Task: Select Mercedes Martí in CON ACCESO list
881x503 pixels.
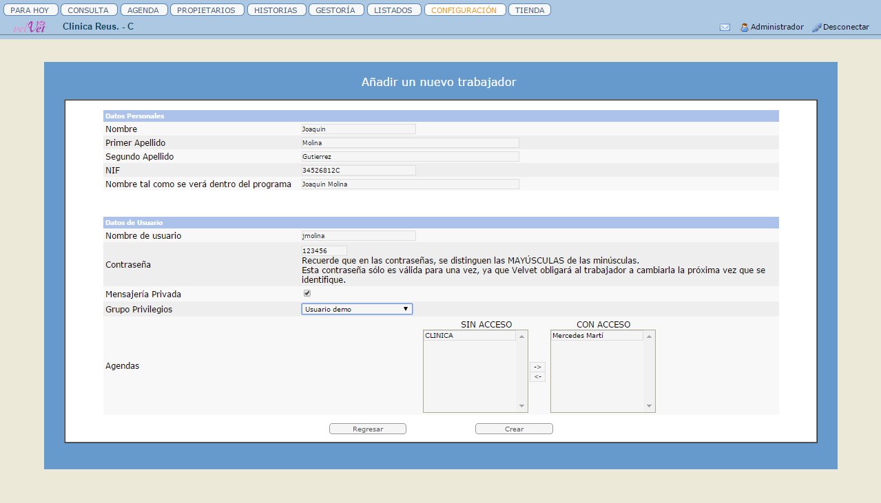Action: tap(597, 336)
